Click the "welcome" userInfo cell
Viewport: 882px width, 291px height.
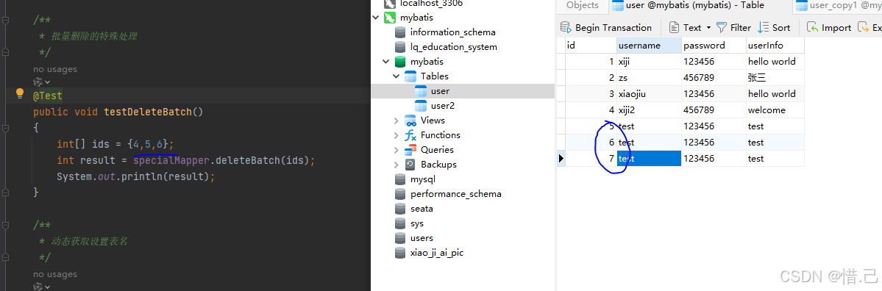tap(775, 110)
